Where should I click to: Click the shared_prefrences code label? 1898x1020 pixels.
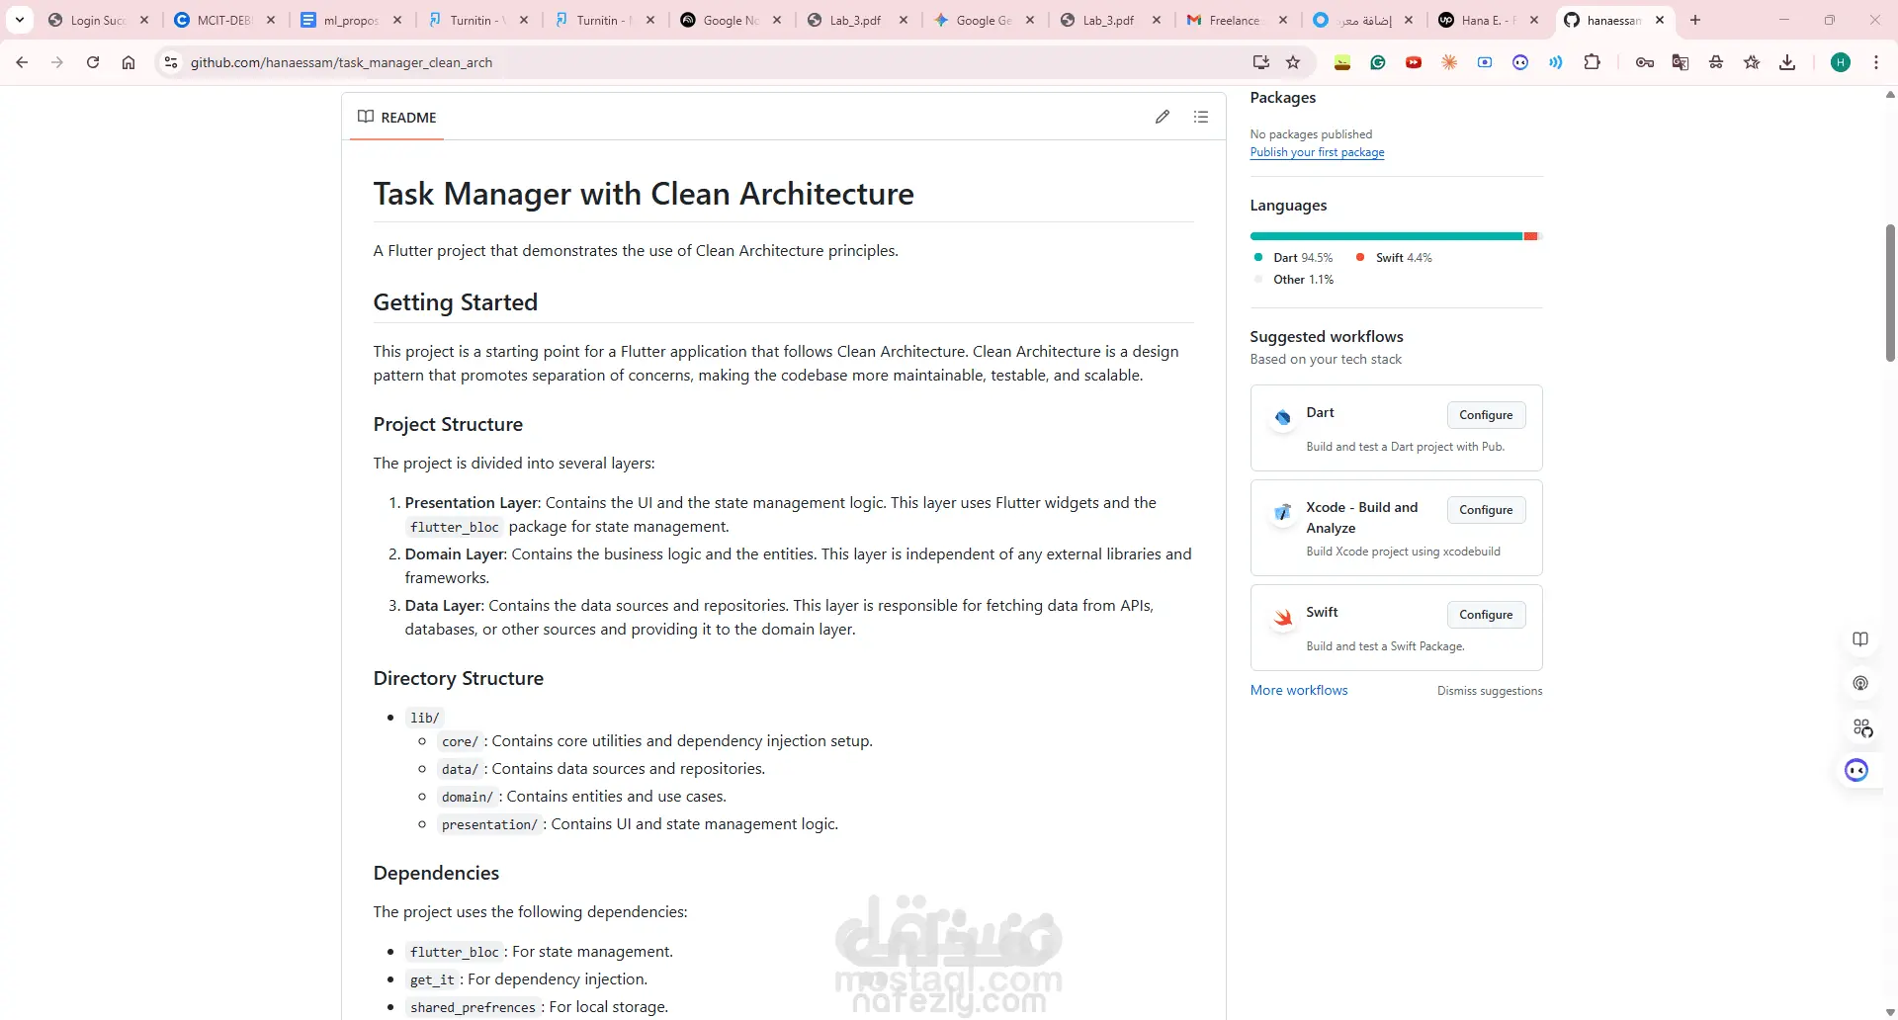pos(473,1007)
